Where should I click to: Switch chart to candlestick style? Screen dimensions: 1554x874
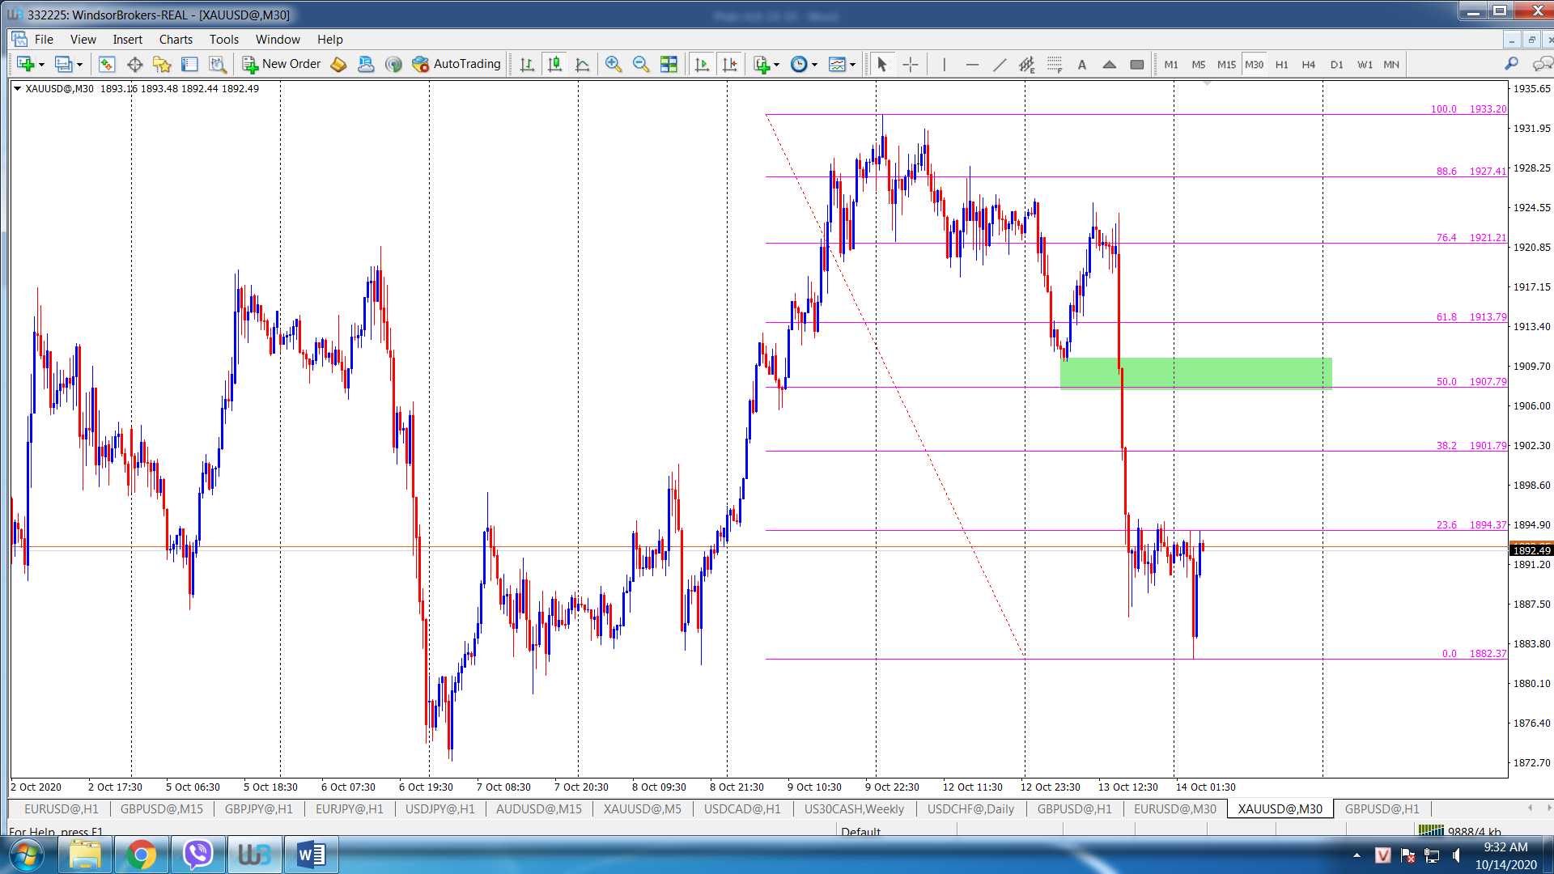tap(554, 65)
